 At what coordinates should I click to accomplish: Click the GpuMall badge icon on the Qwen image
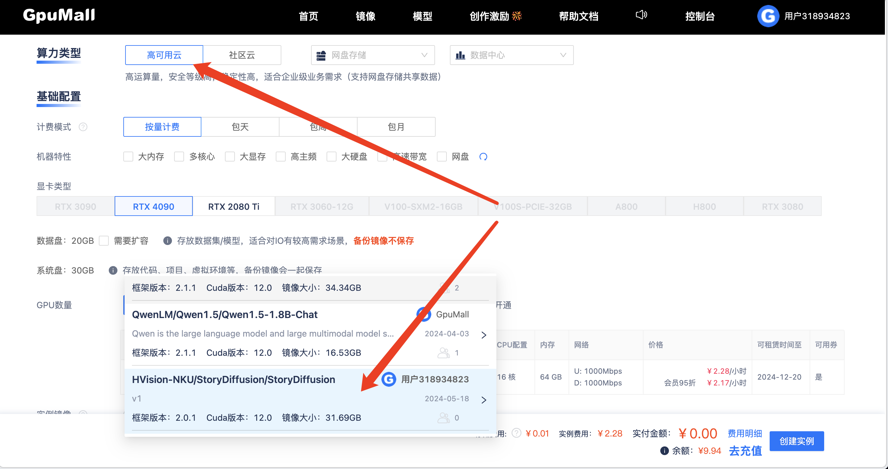pos(424,314)
